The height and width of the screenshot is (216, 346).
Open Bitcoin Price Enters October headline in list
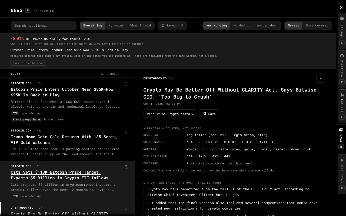(x=62, y=92)
